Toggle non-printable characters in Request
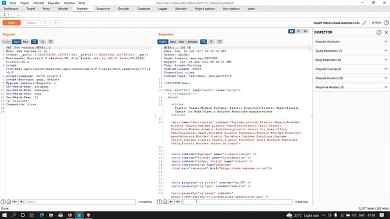 [x=43, y=42]
